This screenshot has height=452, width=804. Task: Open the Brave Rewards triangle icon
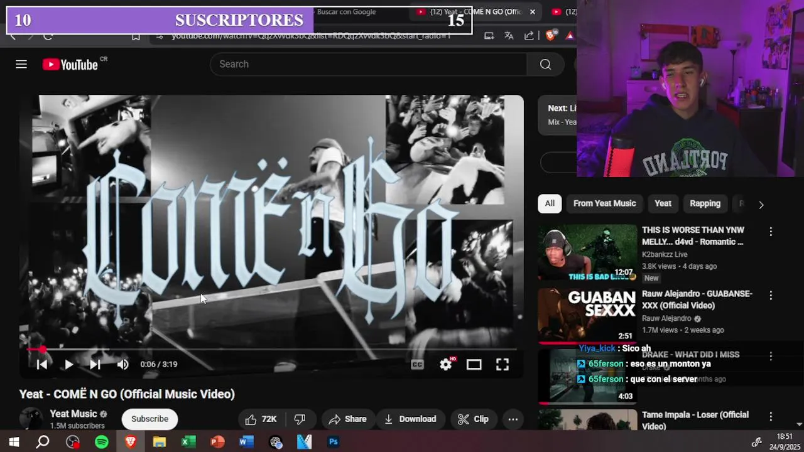point(570,36)
